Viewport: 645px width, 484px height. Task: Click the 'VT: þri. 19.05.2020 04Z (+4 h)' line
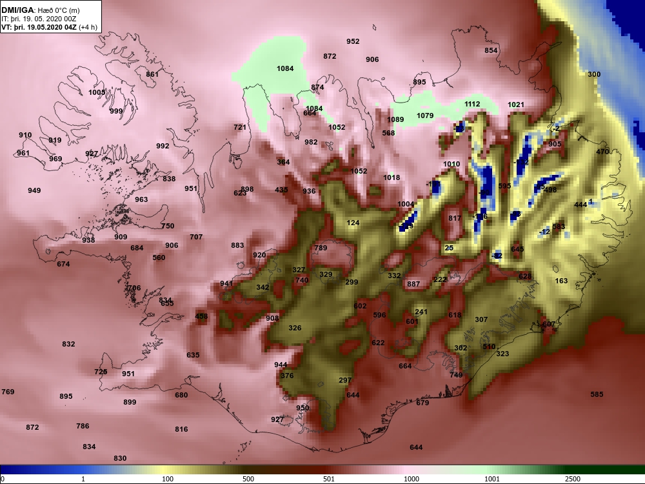(x=50, y=27)
